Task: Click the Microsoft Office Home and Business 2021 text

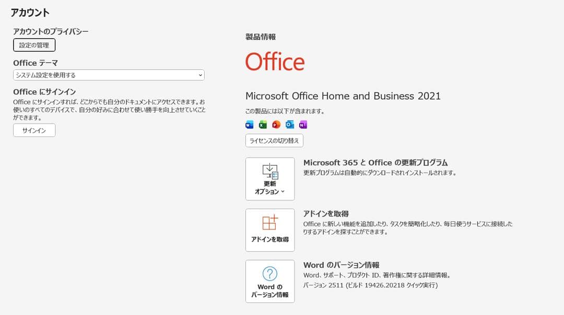Action: [x=343, y=96]
